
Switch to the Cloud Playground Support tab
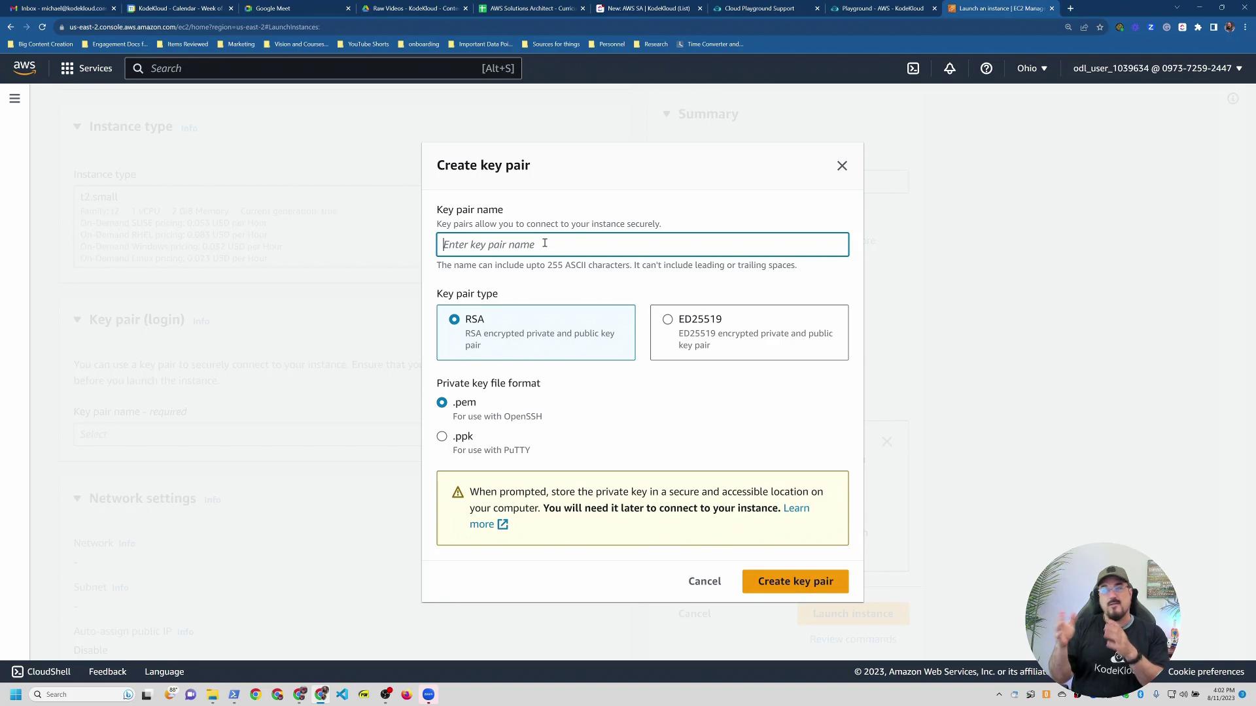point(759,8)
